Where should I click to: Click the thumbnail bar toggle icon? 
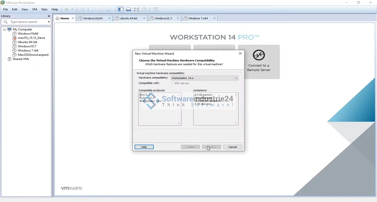pyautogui.click(x=128, y=9)
